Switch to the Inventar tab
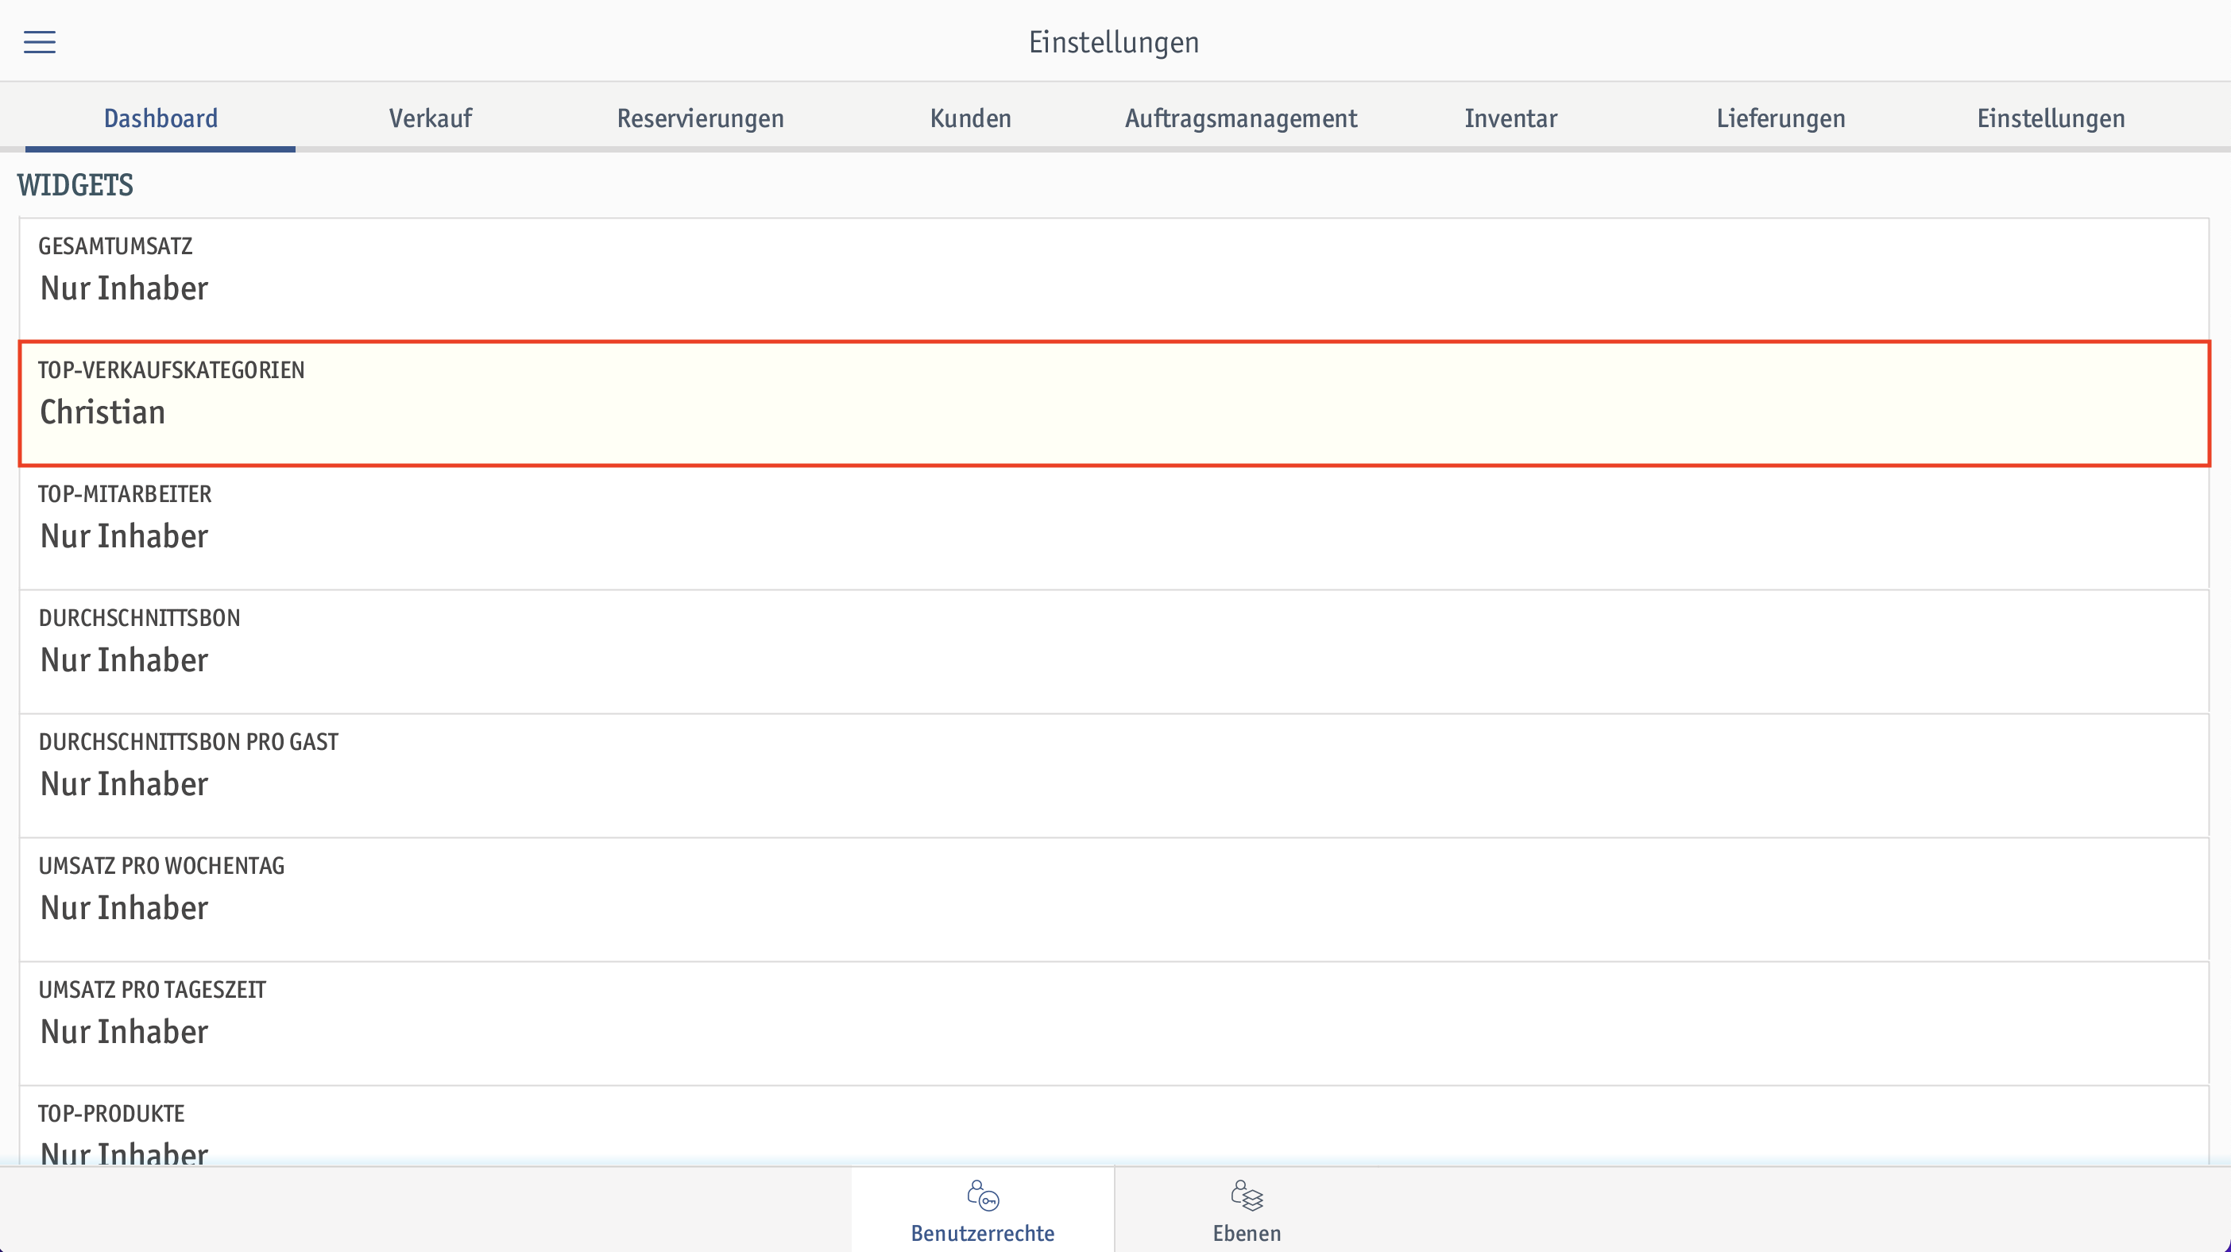The image size is (2231, 1252). (x=1511, y=118)
